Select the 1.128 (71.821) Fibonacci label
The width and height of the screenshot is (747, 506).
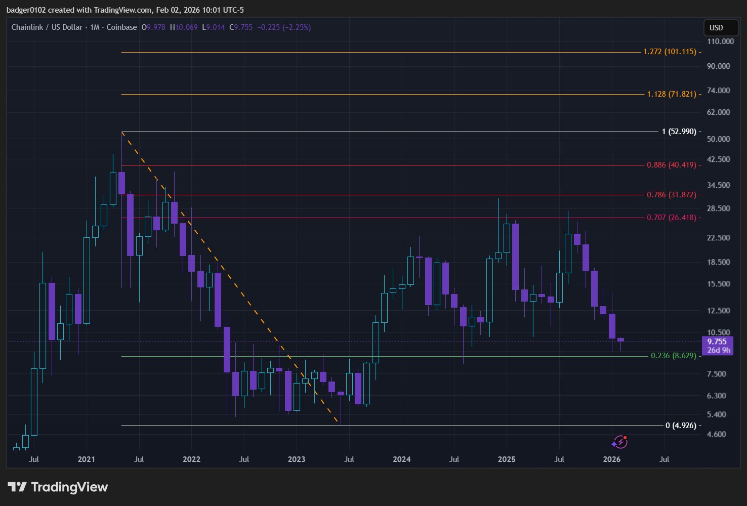pyautogui.click(x=671, y=94)
